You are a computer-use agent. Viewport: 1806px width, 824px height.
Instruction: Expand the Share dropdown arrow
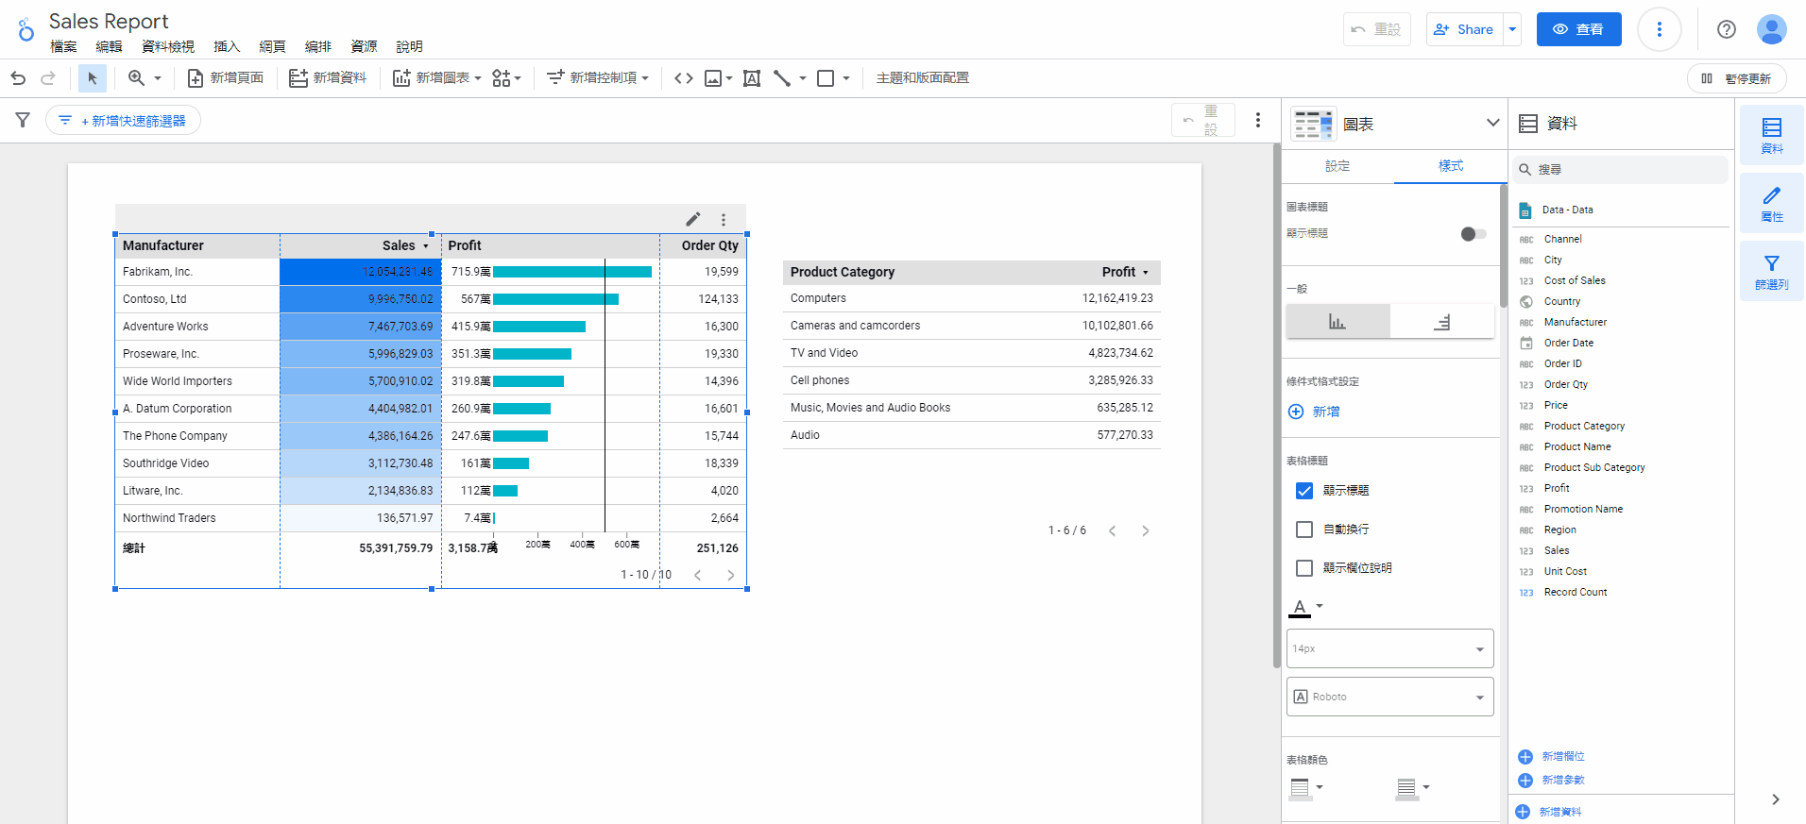pos(1512,29)
